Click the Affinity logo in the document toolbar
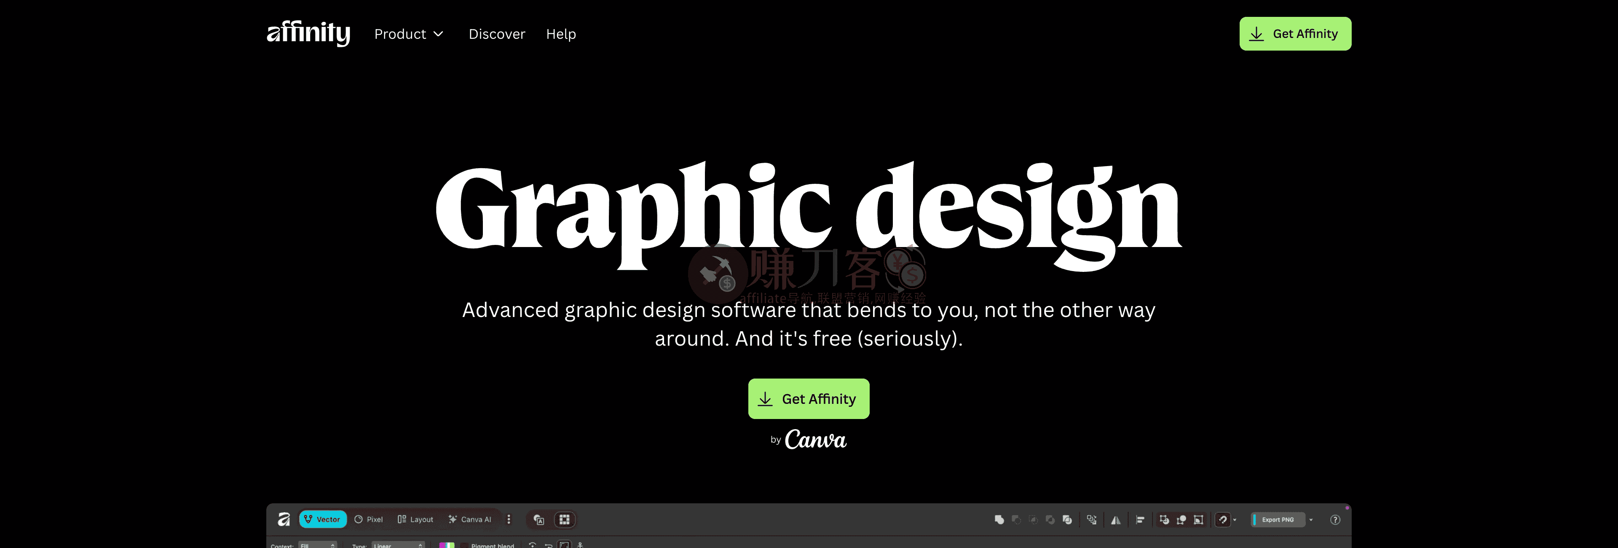 click(x=284, y=520)
